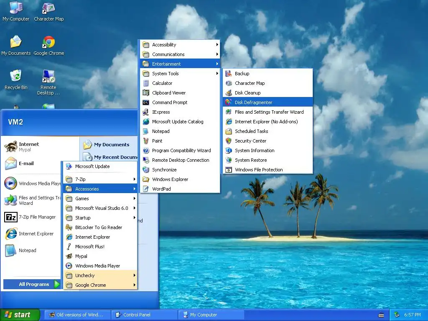Open pinned Internet Explorer in Start menu

[31, 234]
